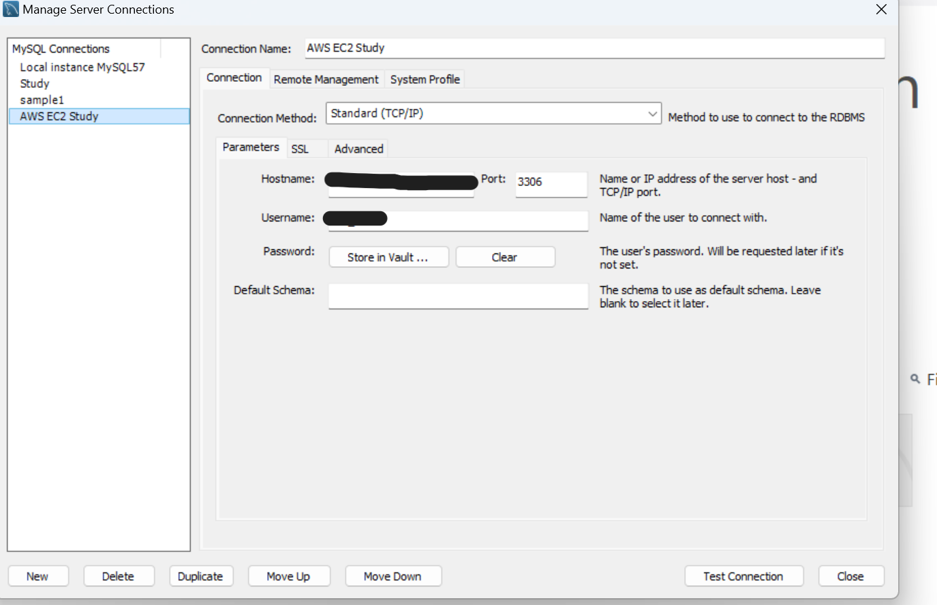Viewport: 937px width, 605px height.
Task: Click the search magnifier icon behind dialog
Action: (x=915, y=378)
